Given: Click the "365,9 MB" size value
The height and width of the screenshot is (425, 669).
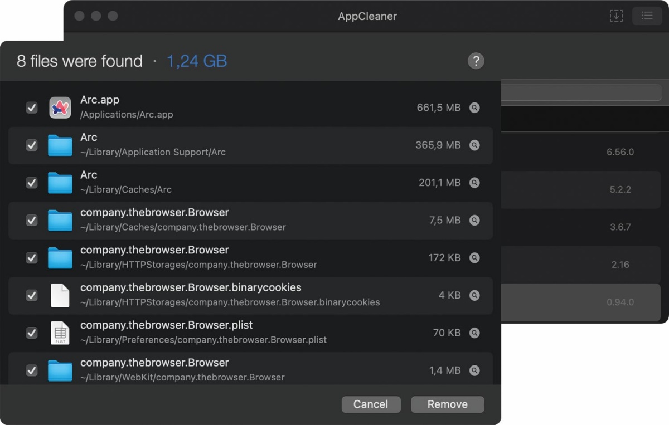Looking at the screenshot, I should [438, 145].
